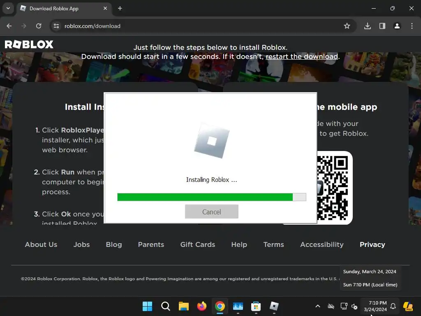Screen dimensions: 421x316
Task: Open the notifications bell icon
Action: 393,306
